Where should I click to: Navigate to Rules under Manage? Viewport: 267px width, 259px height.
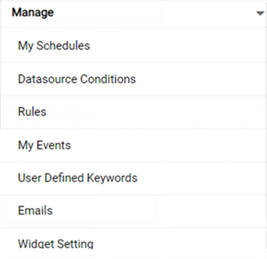133,112
